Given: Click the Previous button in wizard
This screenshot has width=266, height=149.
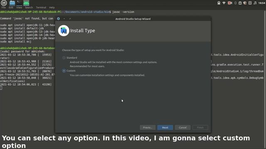Looking at the screenshot, I should coord(148,127).
